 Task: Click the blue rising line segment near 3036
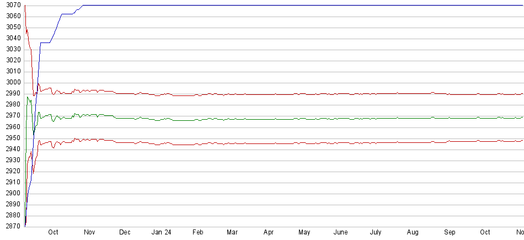45,42
